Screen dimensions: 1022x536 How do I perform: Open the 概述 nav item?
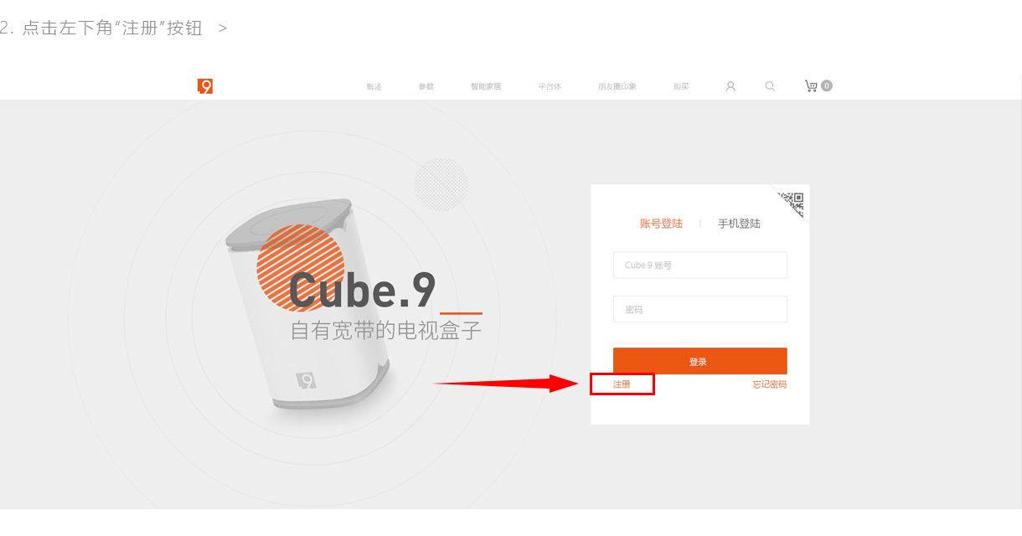pos(374,86)
